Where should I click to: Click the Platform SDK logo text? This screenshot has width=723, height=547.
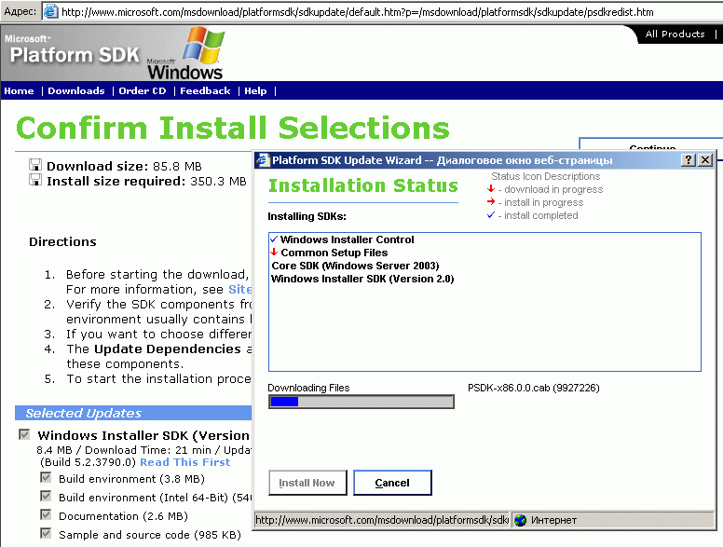coord(75,55)
